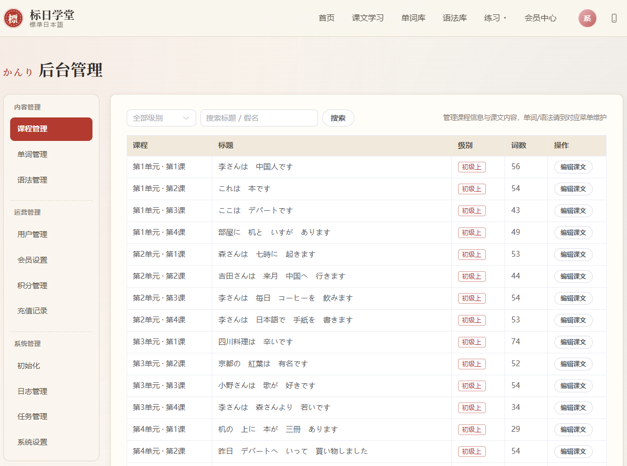Open 单词库 in top navigation
The width and height of the screenshot is (627, 466).
click(x=413, y=18)
